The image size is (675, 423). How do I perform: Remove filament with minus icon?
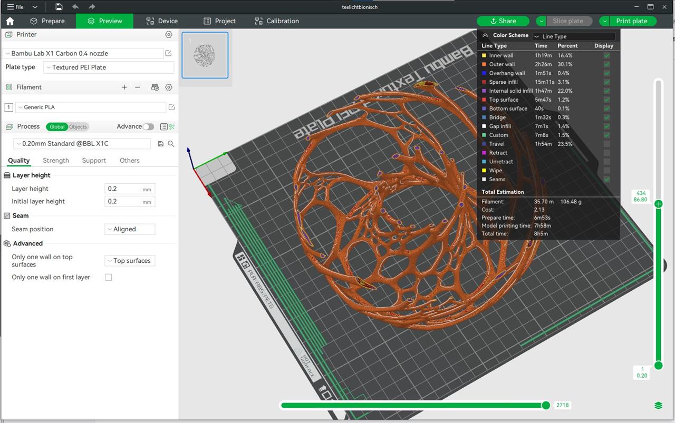(138, 87)
